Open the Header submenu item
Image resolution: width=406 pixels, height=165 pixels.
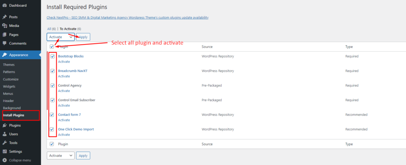pos(8,101)
